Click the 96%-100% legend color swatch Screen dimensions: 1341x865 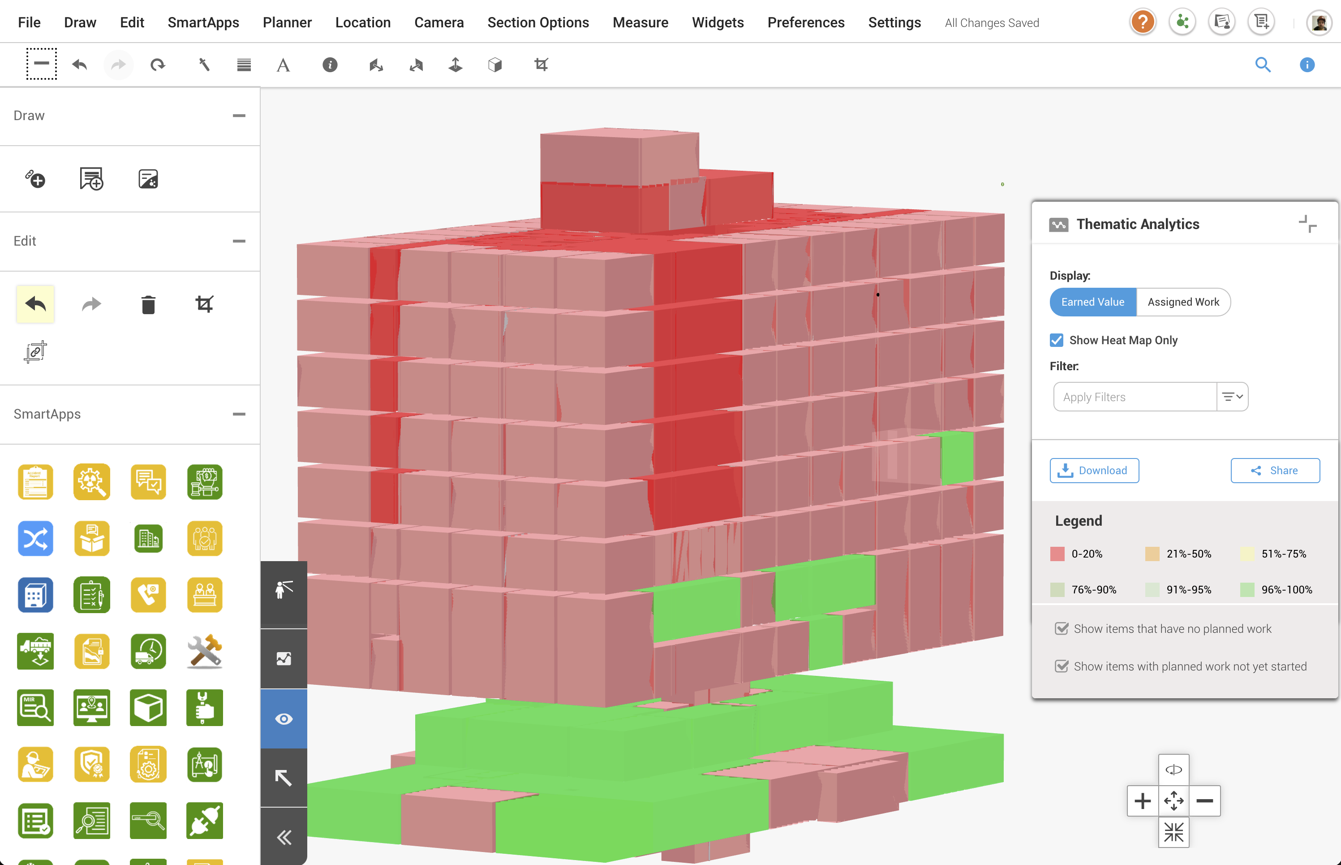(1246, 590)
